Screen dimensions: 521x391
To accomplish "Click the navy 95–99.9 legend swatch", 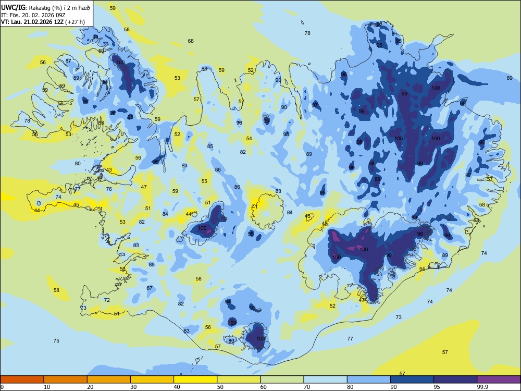I will point(455,380).
